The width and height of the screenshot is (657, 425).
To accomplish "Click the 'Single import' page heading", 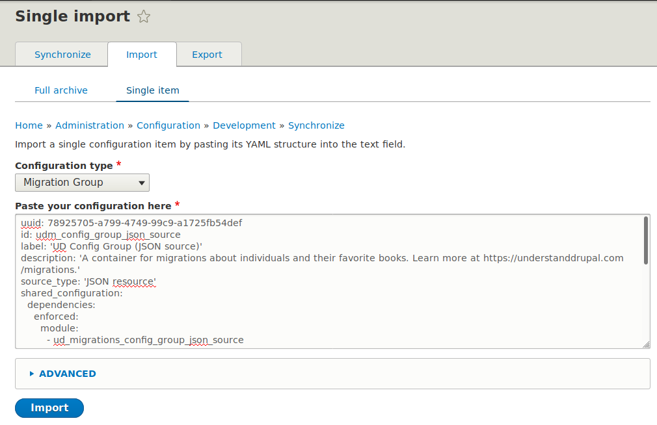I will click(x=72, y=16).
